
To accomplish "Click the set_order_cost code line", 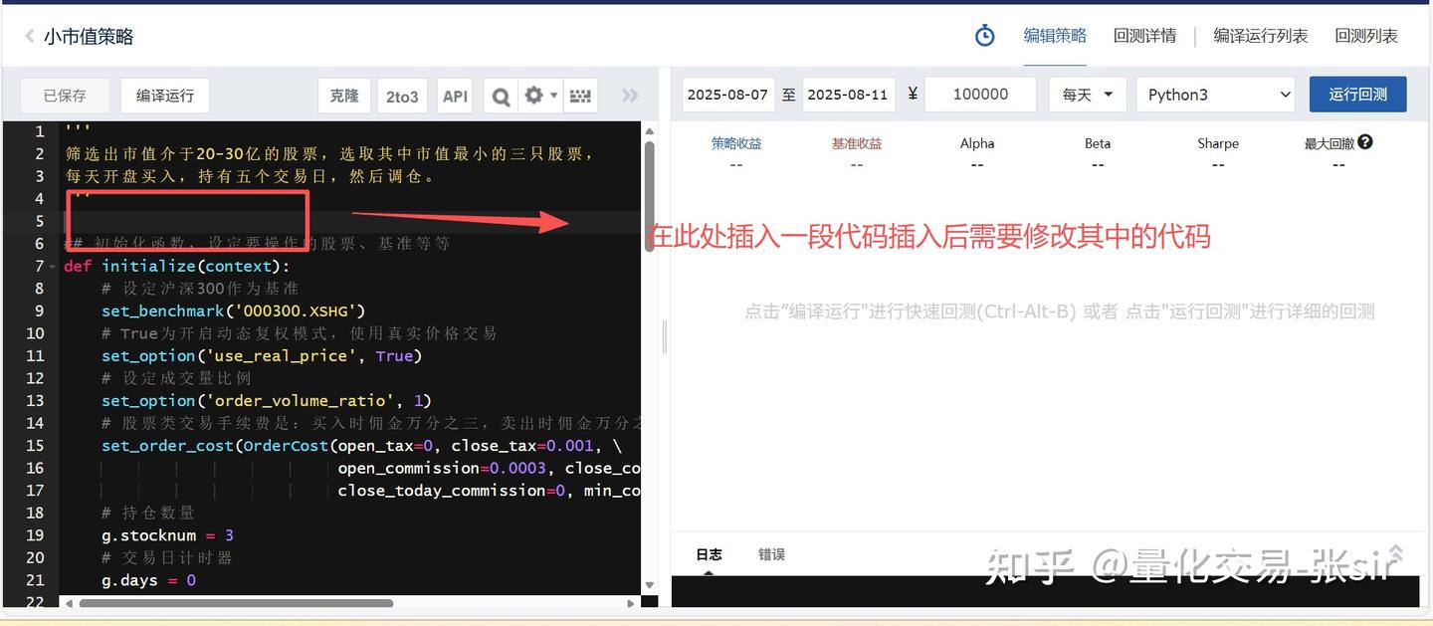I will click(x=361, y=445).
